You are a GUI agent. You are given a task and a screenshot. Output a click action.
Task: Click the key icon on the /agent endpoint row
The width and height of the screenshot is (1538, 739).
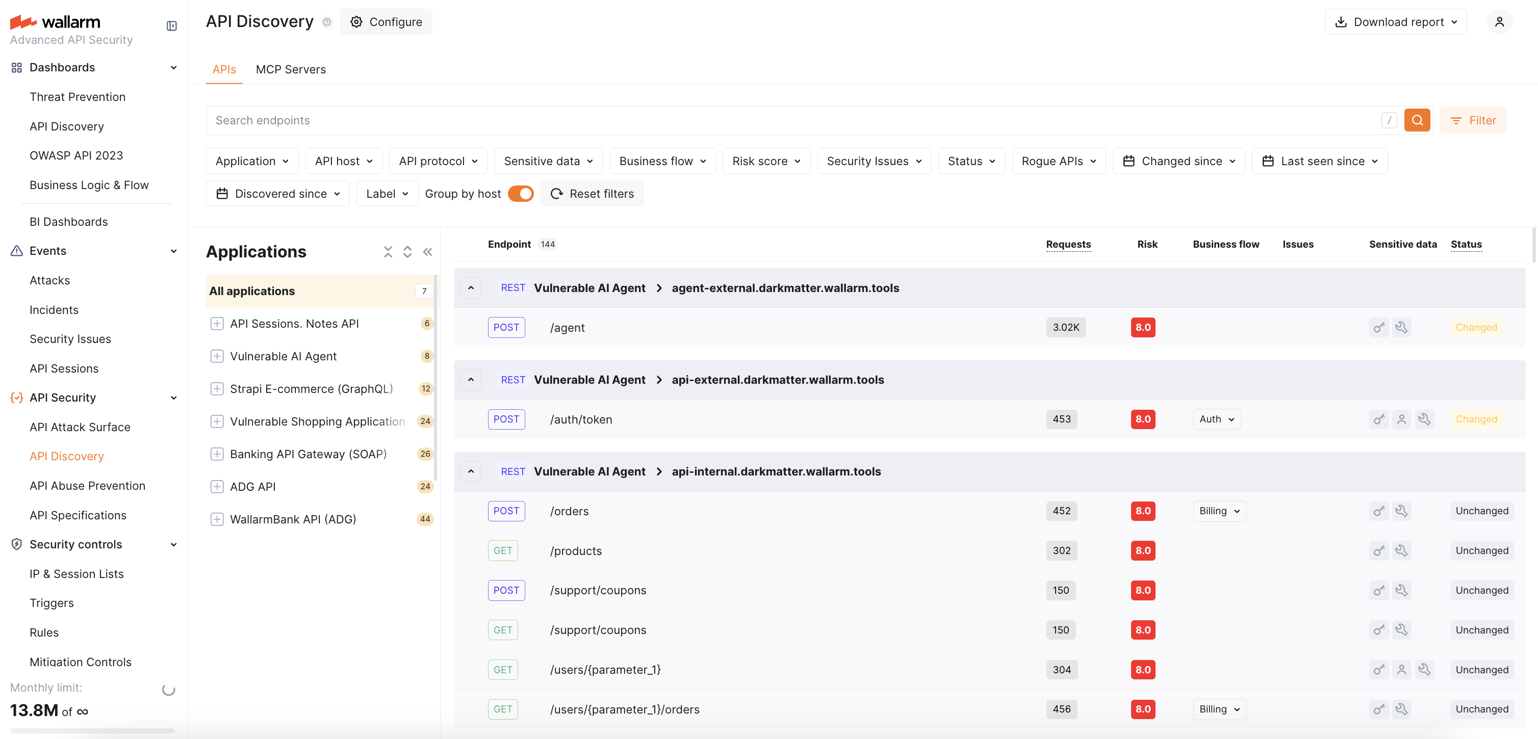pyautogui.click(x=1378, y=327)
